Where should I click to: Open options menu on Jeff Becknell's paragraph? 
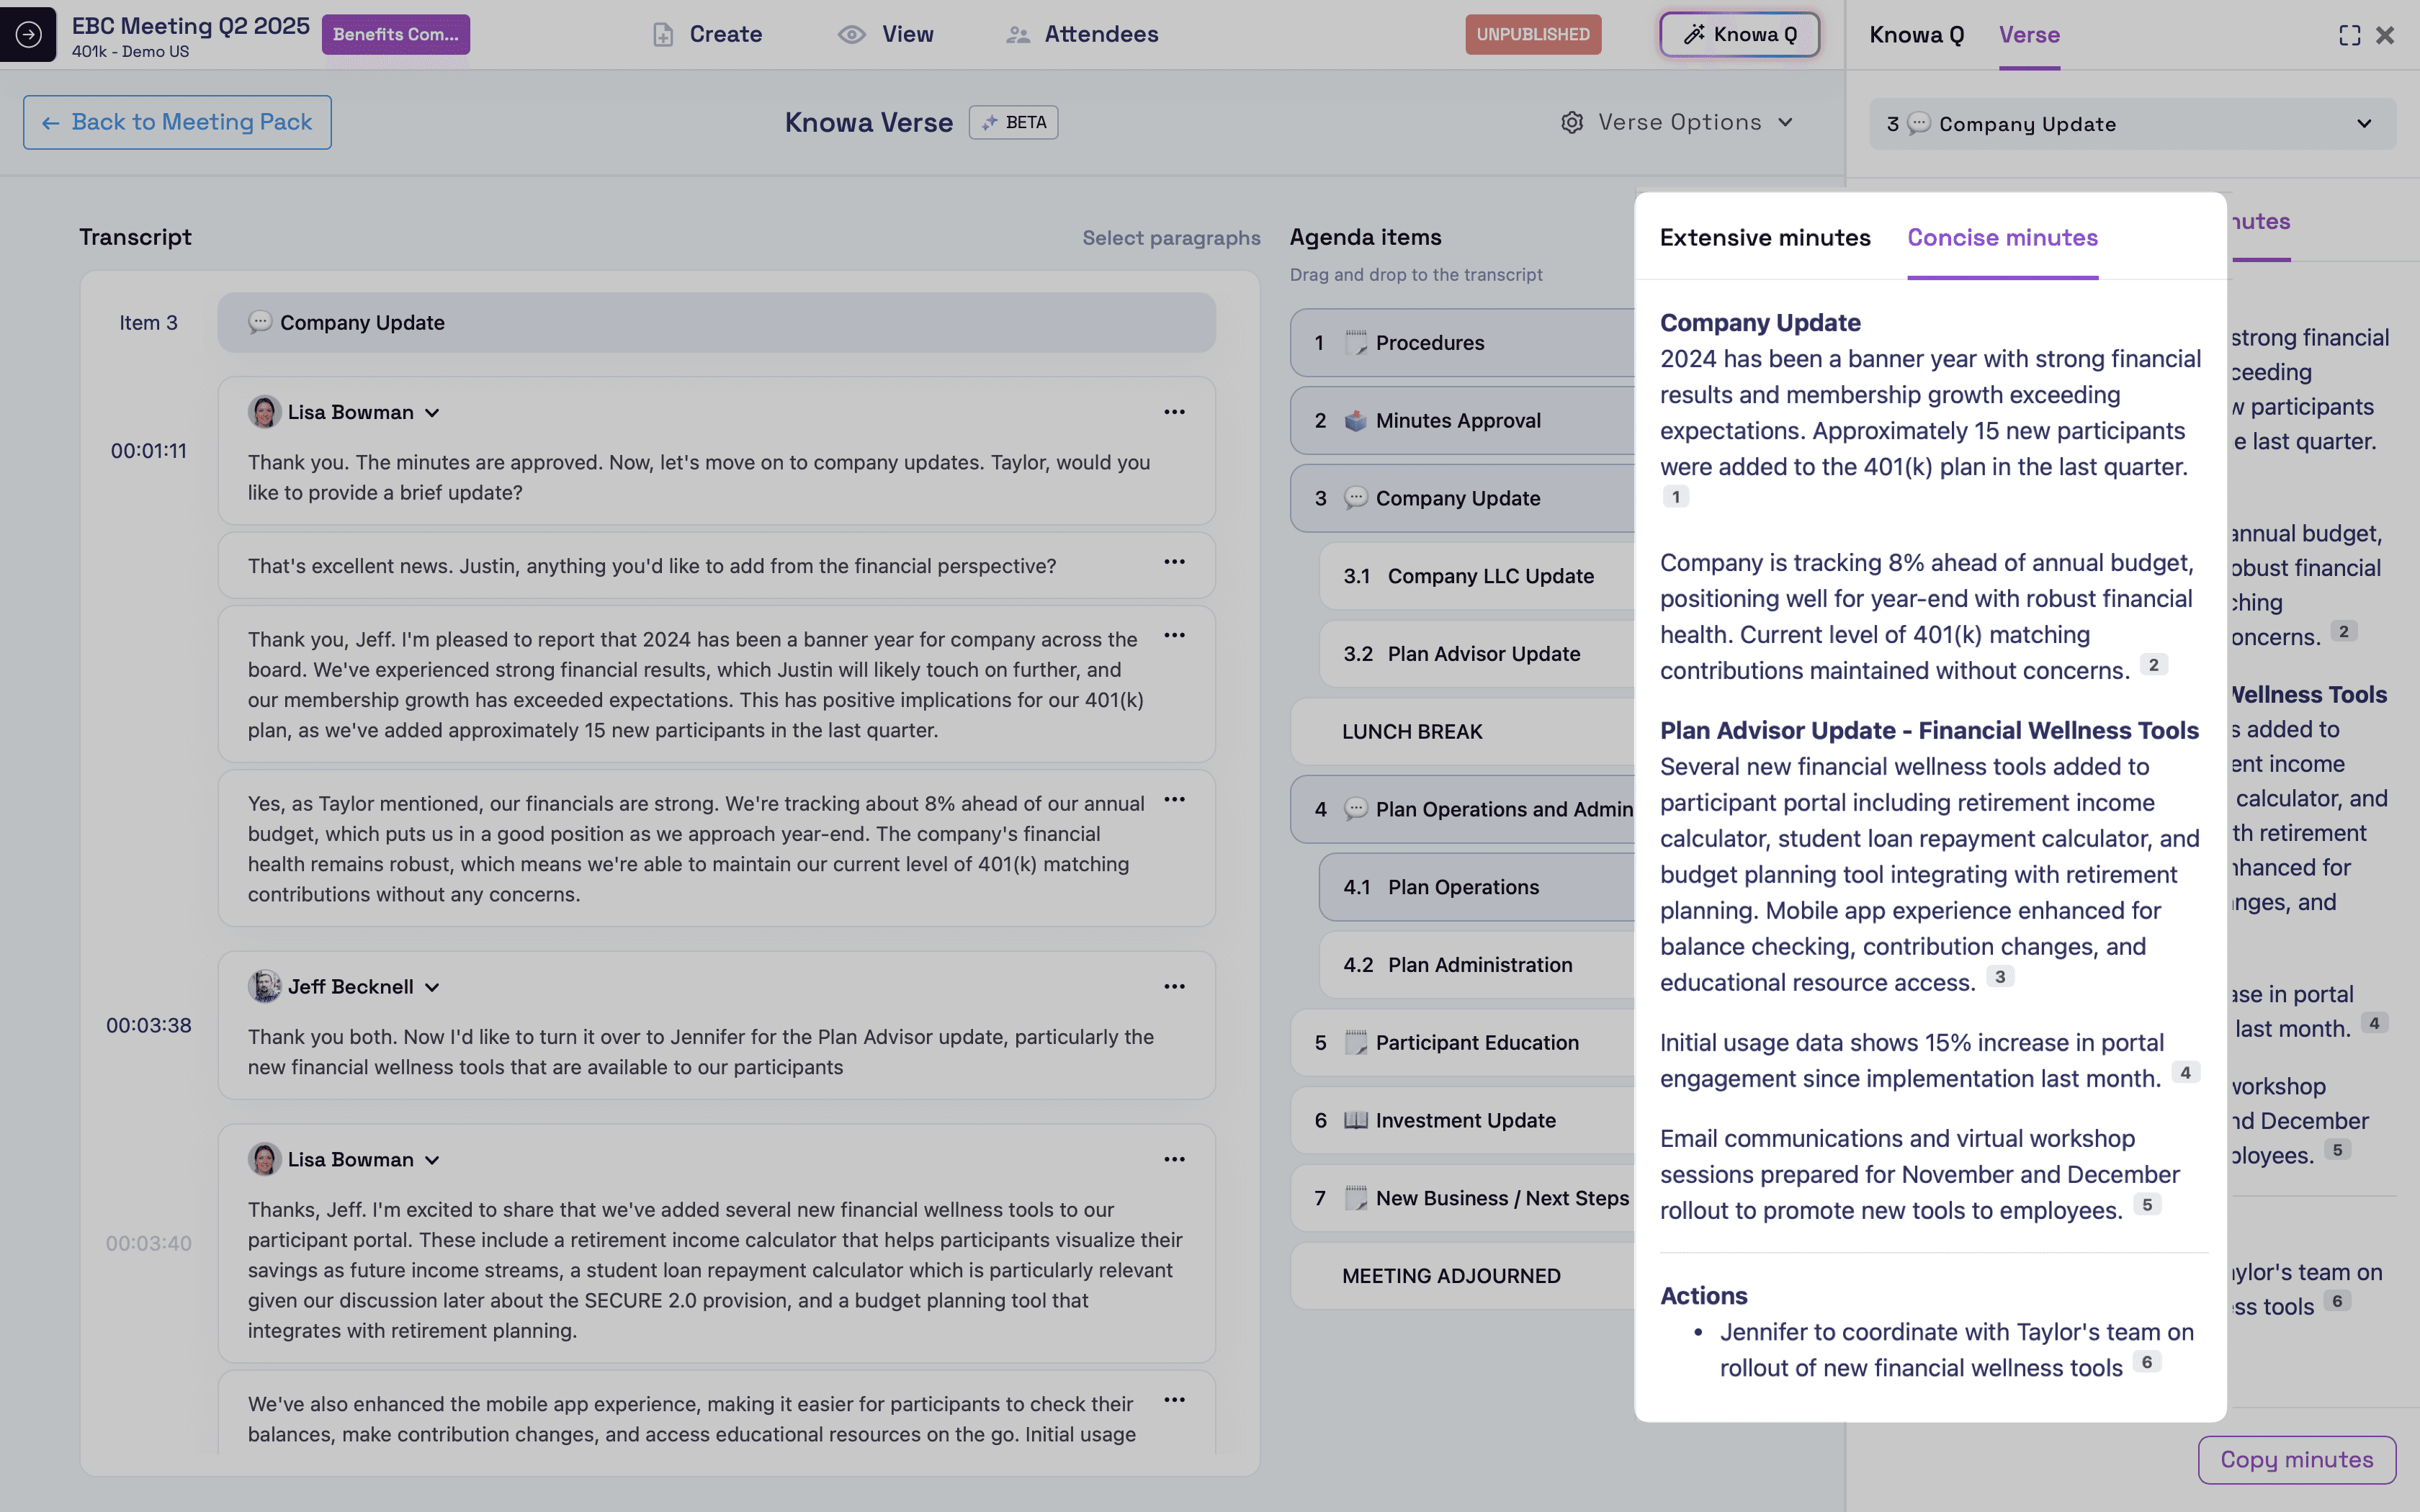(x=1174, y=986)
